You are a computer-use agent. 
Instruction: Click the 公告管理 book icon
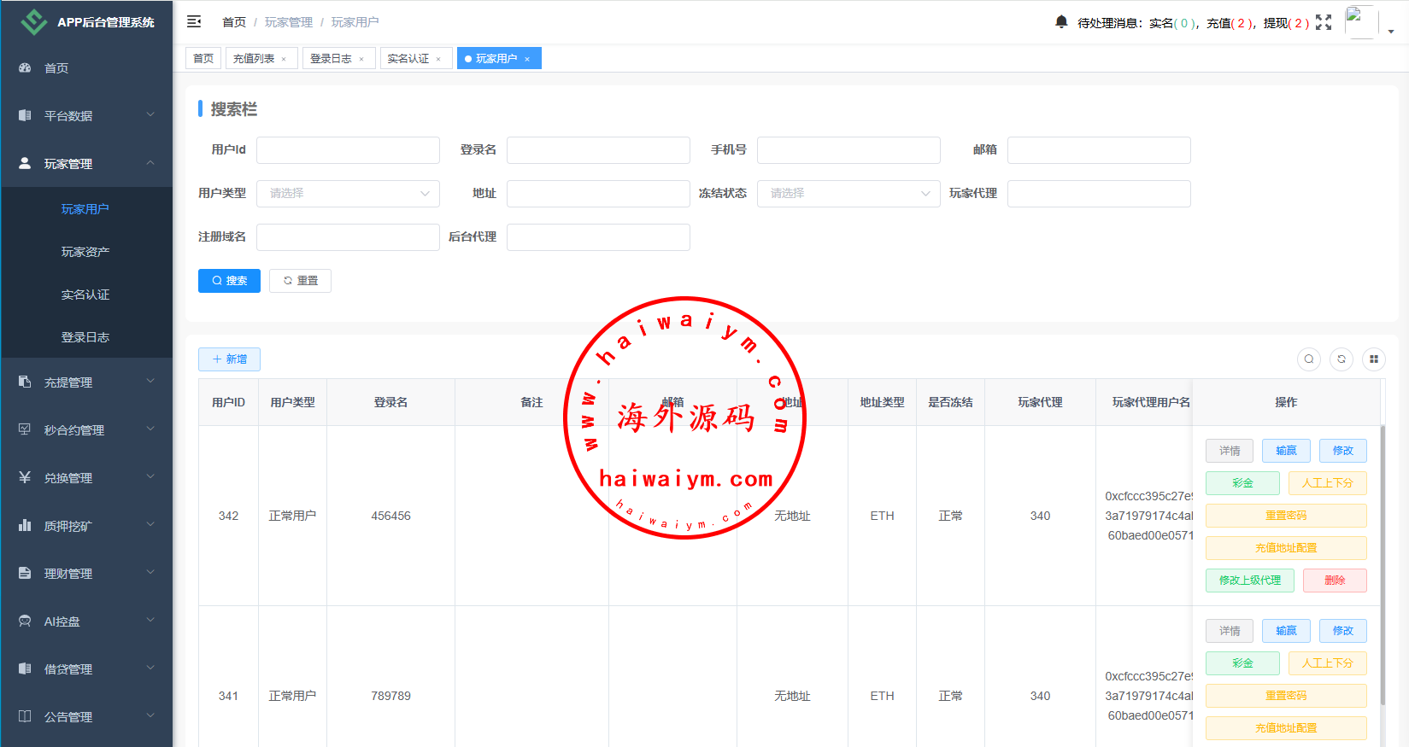(25, 716)
